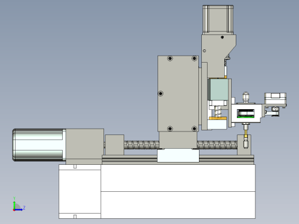Pick the coil spring below the teal block
The width and height of the screenshot is (299, 224).
point(217,111)
